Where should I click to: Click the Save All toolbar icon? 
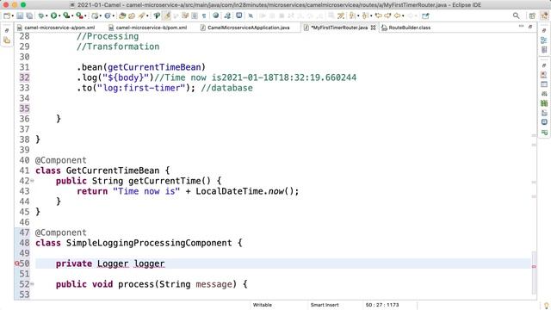30,15
